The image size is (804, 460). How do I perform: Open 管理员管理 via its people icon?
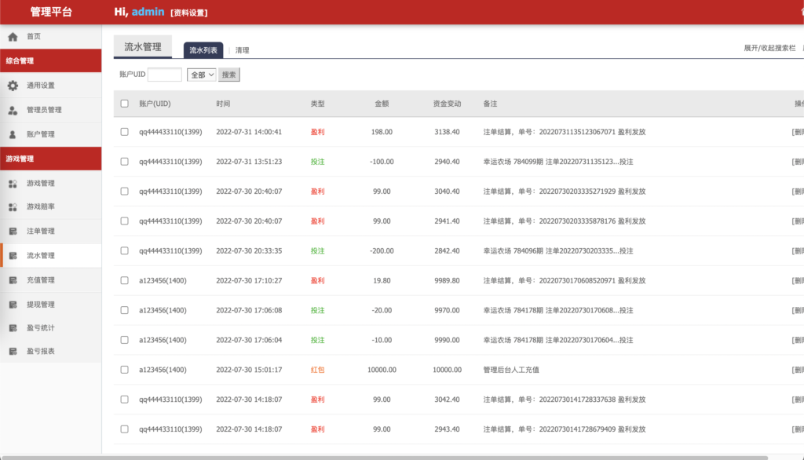click(x=13, y=110)
